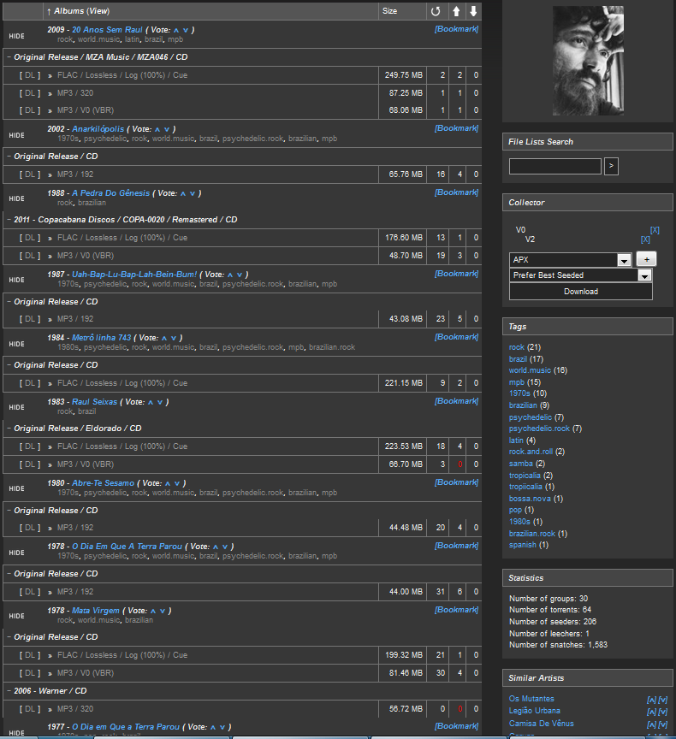Viewport: 676px width, 739px height.
Task: Open the Mata Virgem album page
Action: (96, 611)
